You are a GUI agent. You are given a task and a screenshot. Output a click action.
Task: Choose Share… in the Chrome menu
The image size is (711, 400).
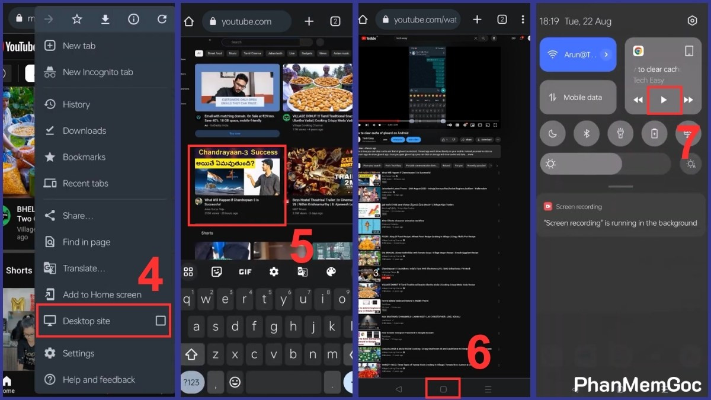[105, 216]
